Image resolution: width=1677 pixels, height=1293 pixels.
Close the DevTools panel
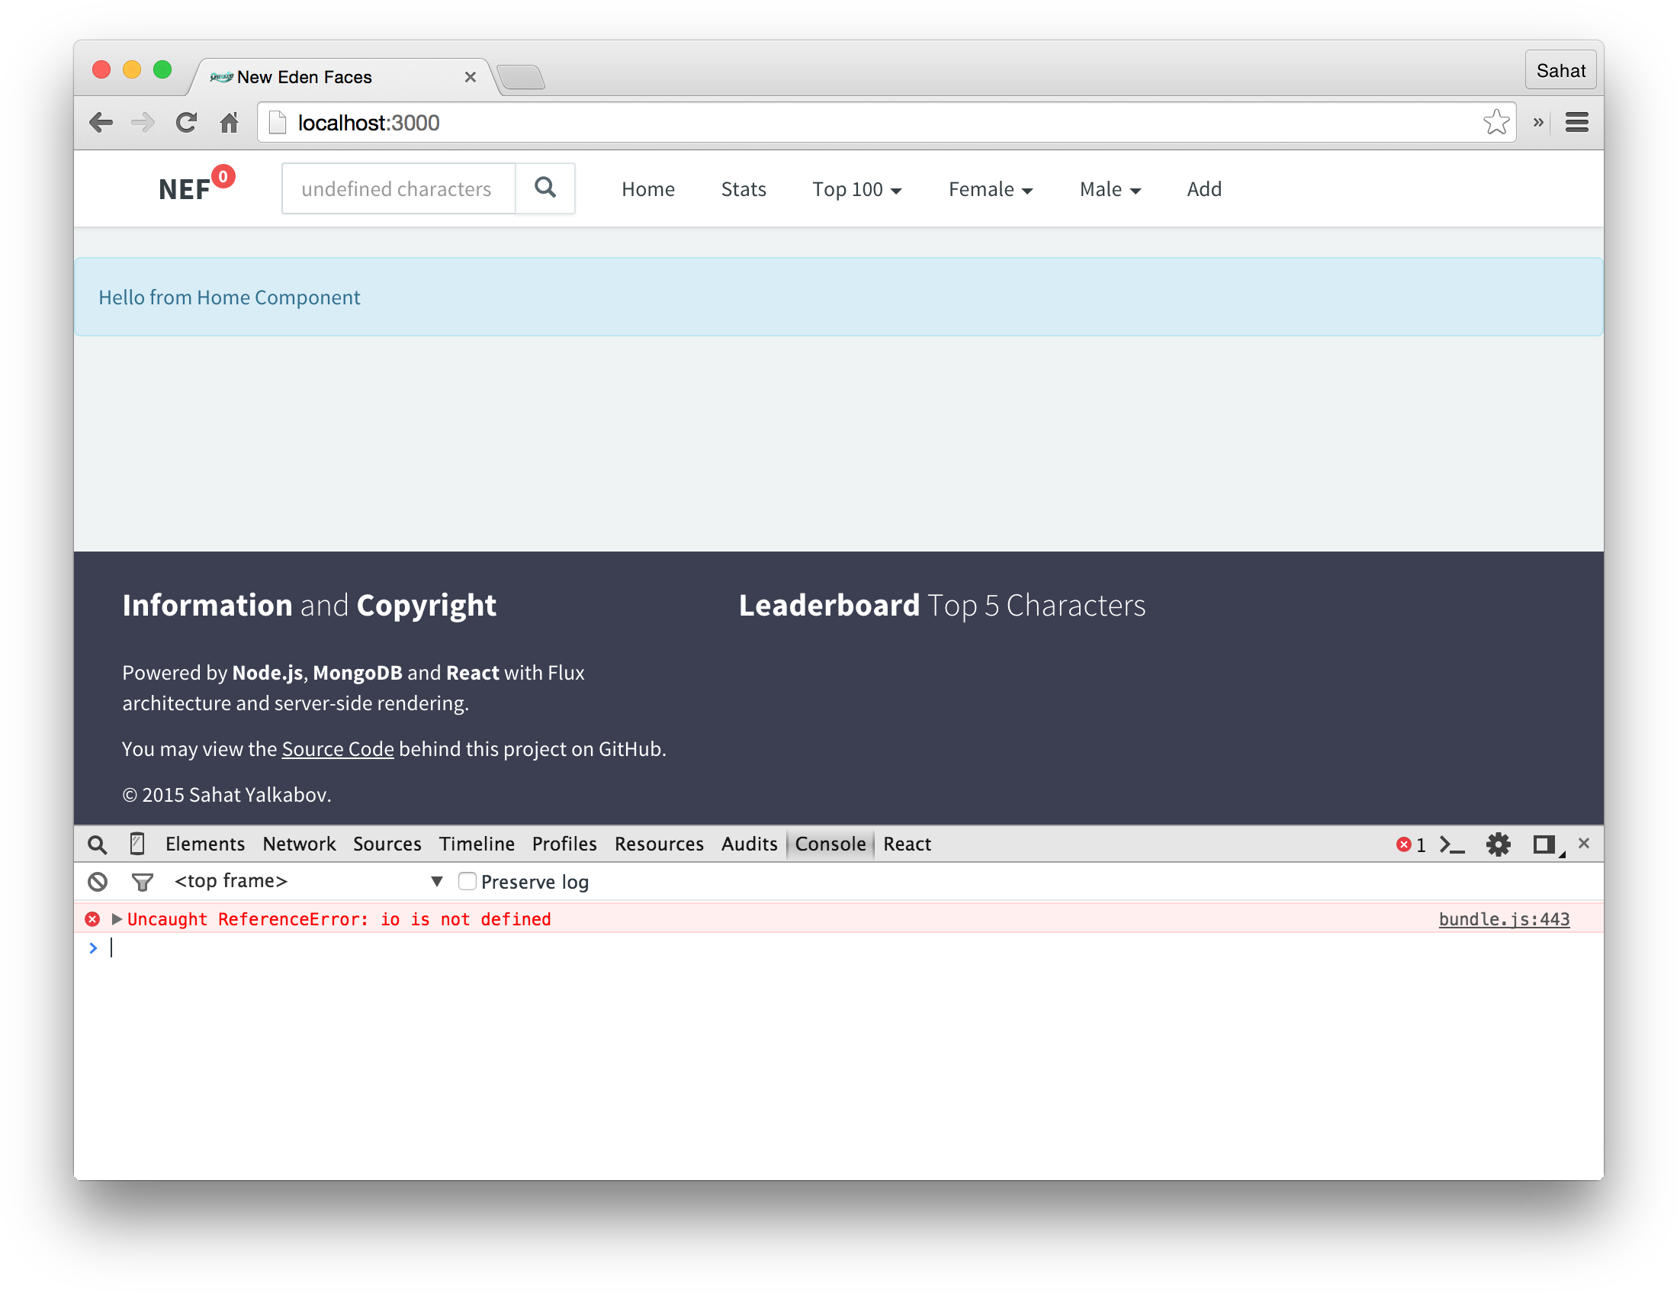click(1583, 844)
